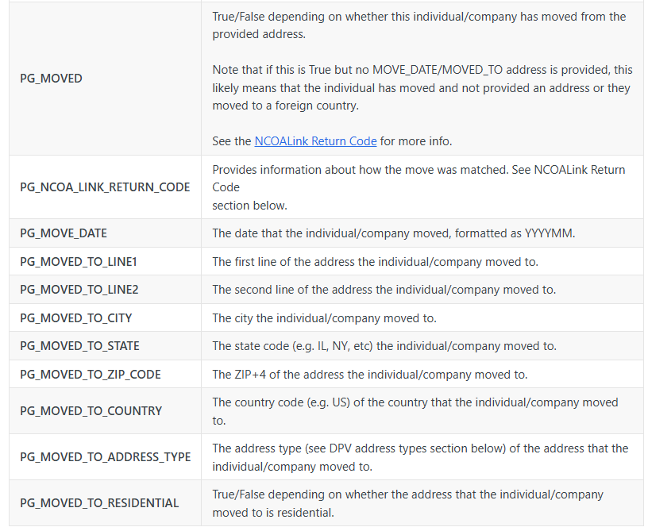Click the PG_MOVED_TO_RESIDENTIAL field name
648x531 pixels.
tap(99, 503)
